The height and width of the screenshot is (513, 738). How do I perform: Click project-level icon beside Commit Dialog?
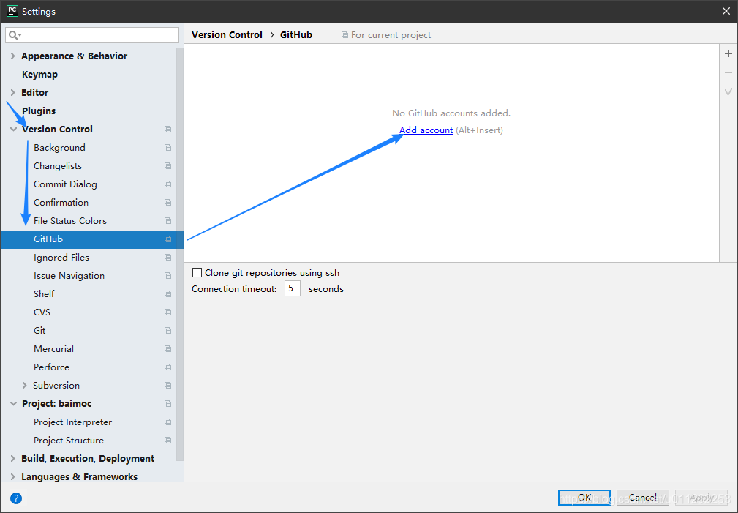(167, 184)
